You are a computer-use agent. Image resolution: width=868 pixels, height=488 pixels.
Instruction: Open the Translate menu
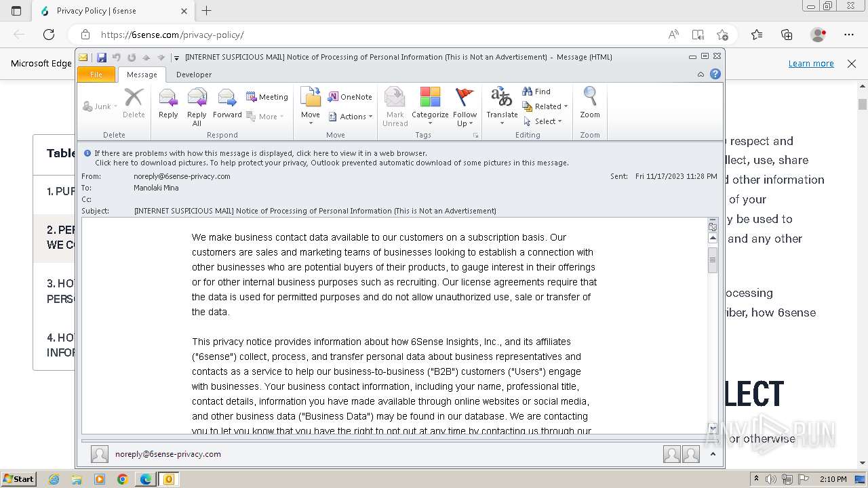click(502, 107)
